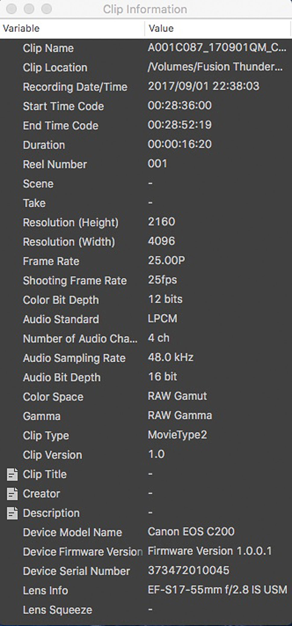Click the Resolution (Width) value 4096
The image size is (292, 626).
coord(161,241)
